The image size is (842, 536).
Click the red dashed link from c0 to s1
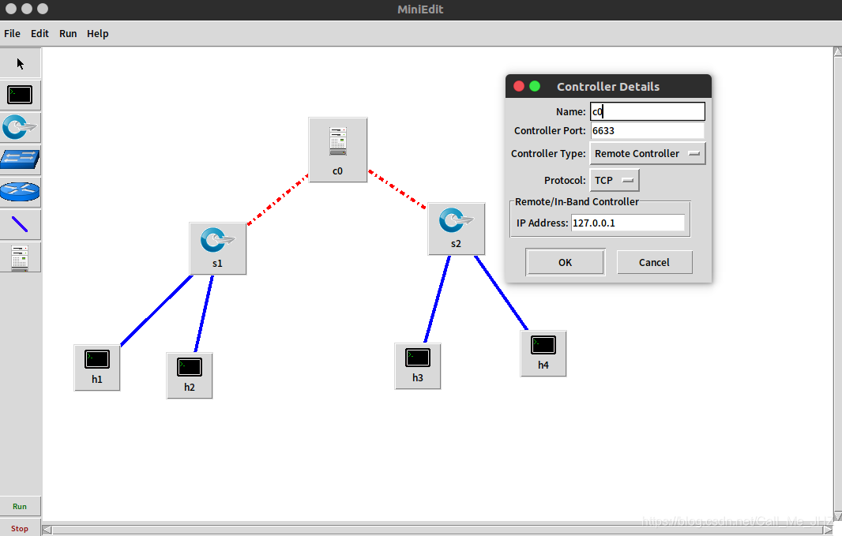tap(277, 200)
